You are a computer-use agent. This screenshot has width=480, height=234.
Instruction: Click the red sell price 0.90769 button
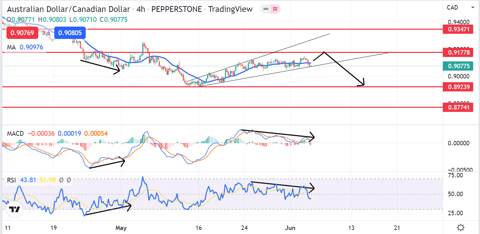pyautogui.click(x=22, y=33)
